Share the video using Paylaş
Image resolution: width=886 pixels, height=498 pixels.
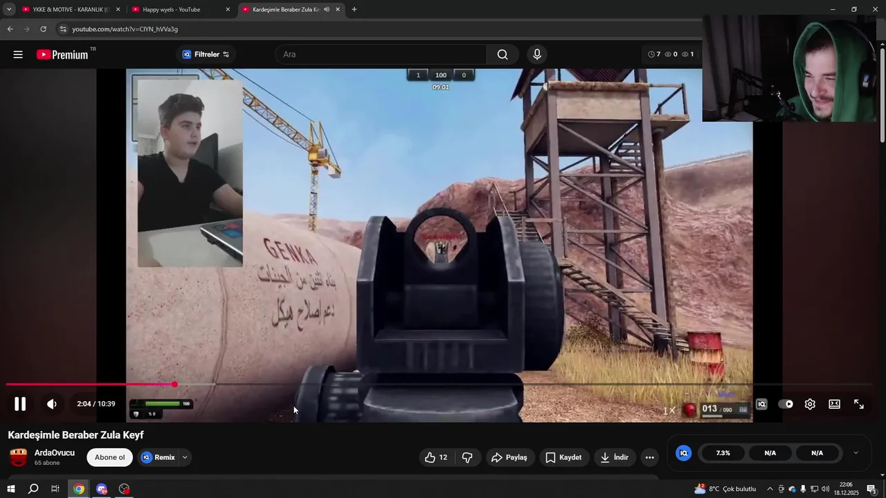coord(509,457)
